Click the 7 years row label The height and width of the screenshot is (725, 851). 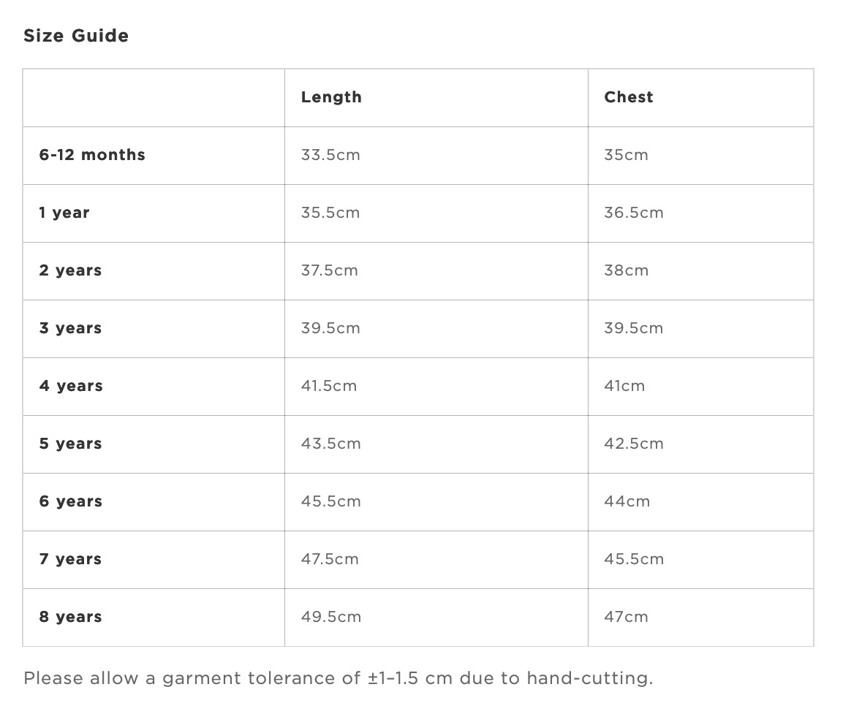pyautogui.click(x=71, y=560)
